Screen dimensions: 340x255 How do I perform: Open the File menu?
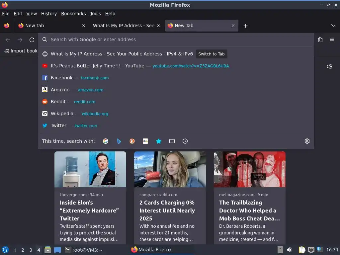[x=6, y=14]
